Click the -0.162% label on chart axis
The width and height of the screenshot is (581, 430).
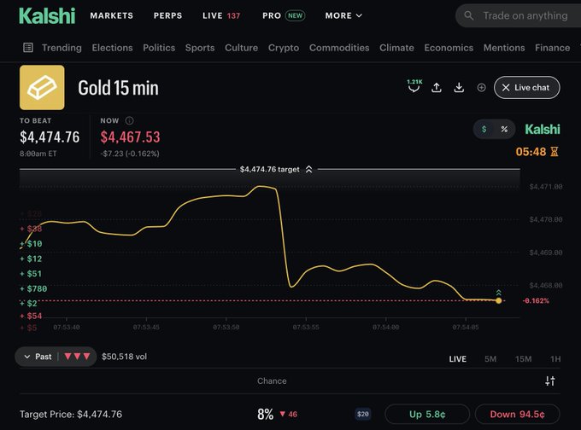tap(536, 301)
